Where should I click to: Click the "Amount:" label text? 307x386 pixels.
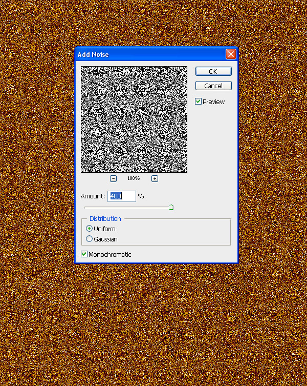click(93, 196)
